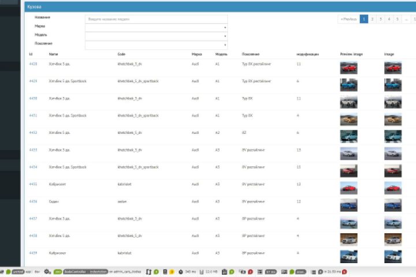Open record id 4434 link
Screen dimensions: 416x277
(33, 167)
